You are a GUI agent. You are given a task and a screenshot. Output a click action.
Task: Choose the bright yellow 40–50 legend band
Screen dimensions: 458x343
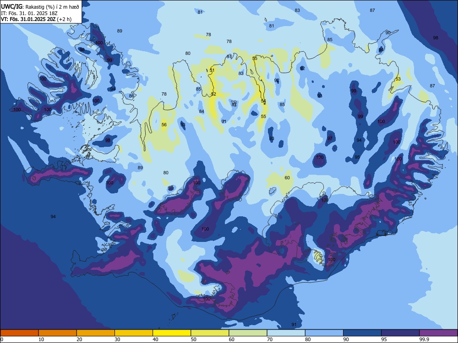coord(172,333)
